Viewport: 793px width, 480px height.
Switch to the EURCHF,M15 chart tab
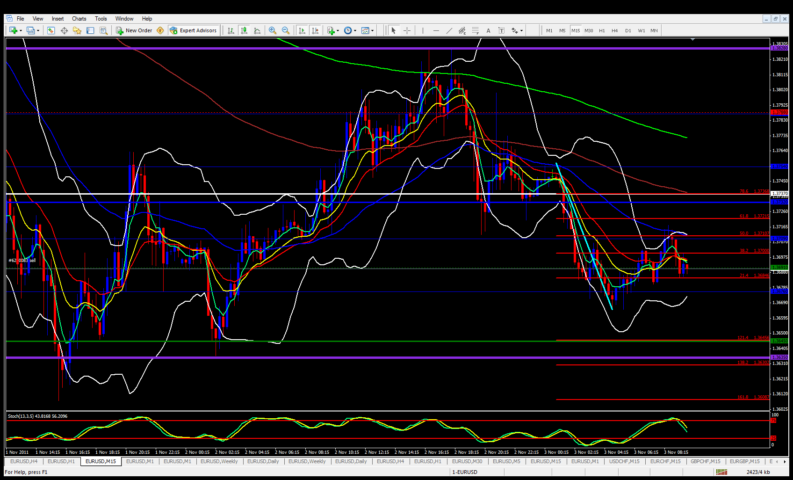pos(665,461)
